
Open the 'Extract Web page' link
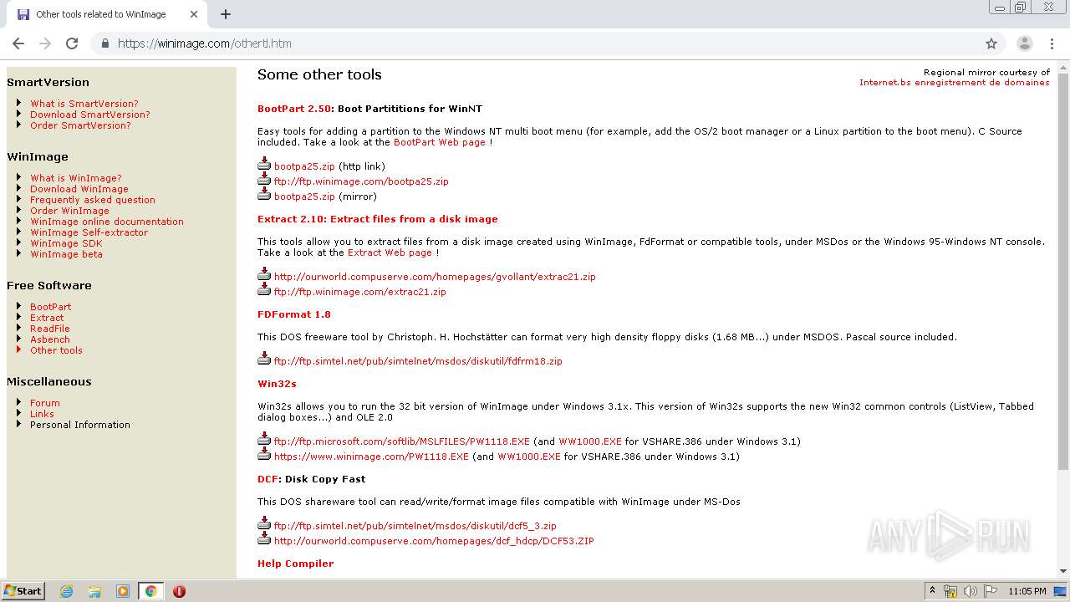[x=390, y=253]
